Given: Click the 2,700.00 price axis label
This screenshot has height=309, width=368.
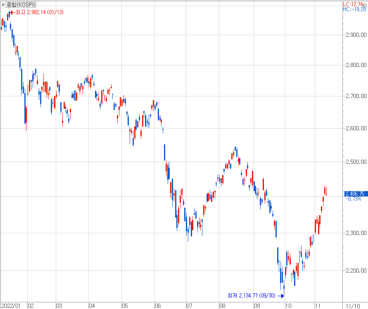Looking at the screenshot, I should click(356, 96).
